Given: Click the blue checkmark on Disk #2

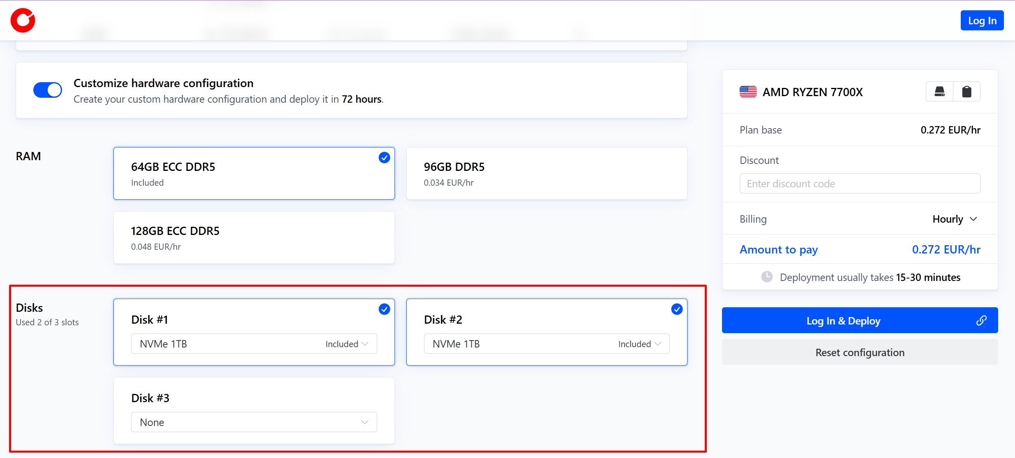Looking at the screenshot, I should click(x=677, y=309).
